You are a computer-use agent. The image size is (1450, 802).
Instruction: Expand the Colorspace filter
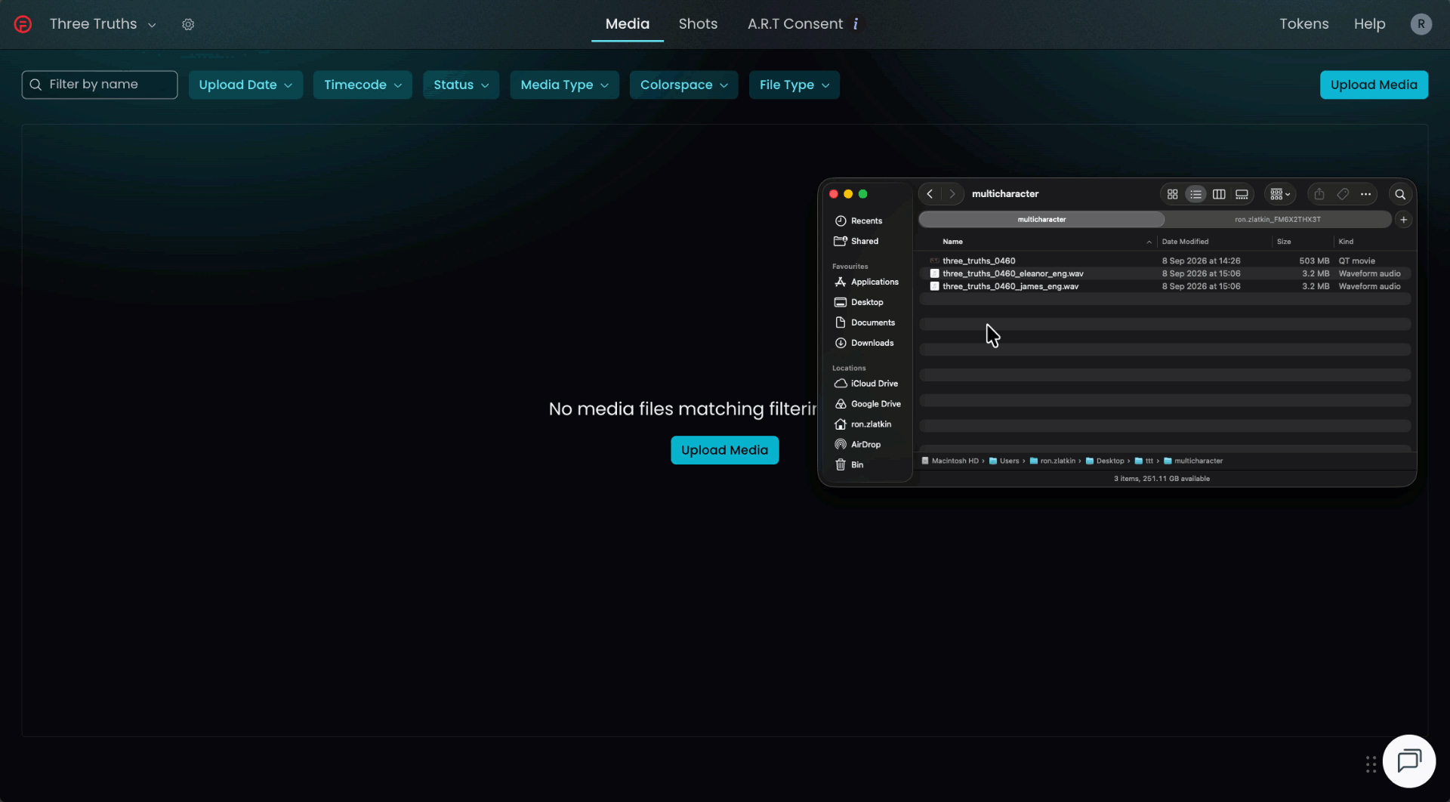(683, 85)
